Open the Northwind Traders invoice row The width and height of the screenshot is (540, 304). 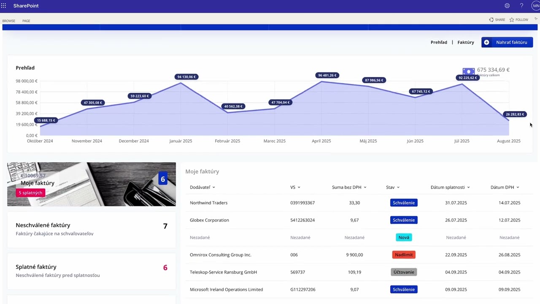[359, 203]
